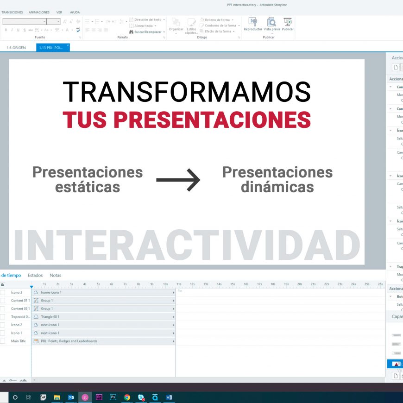Click the TUS PRESENTACIONES text on the slide
403x403 pixels.
(187, 120)
